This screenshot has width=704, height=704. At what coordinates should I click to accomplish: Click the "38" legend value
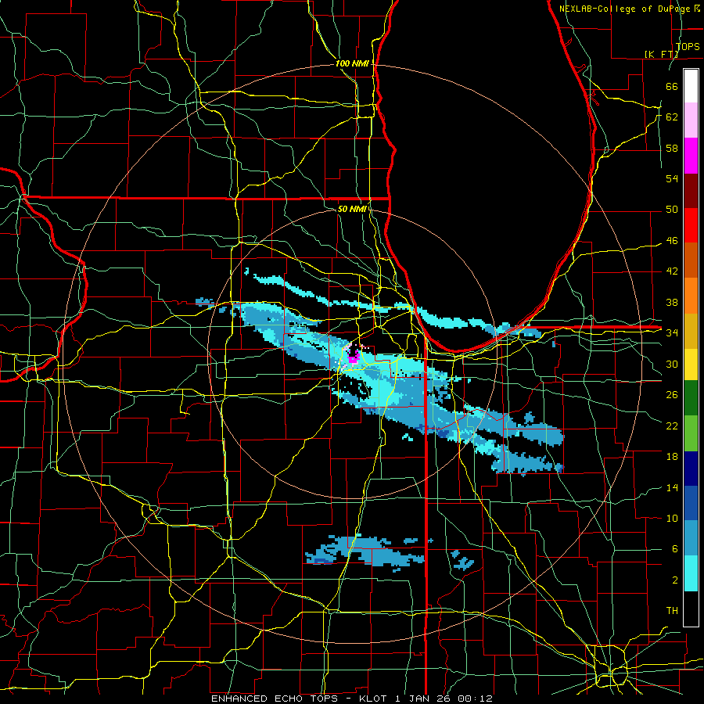[x=672, y=302]
